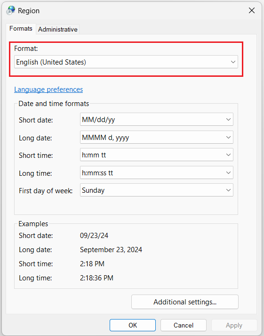Open the Administrative tab
264x336 pixels.
pos(58,29)
